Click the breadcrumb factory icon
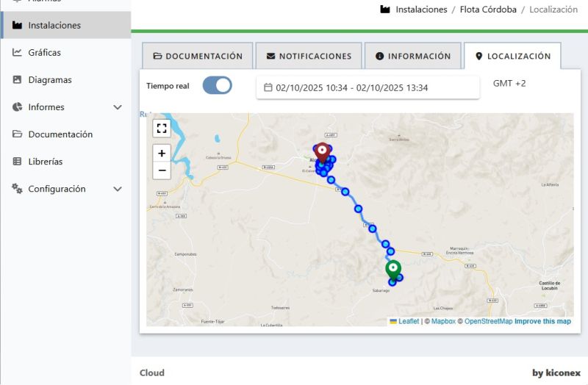Screen dimensions: 588x385 tap(385, 10)
